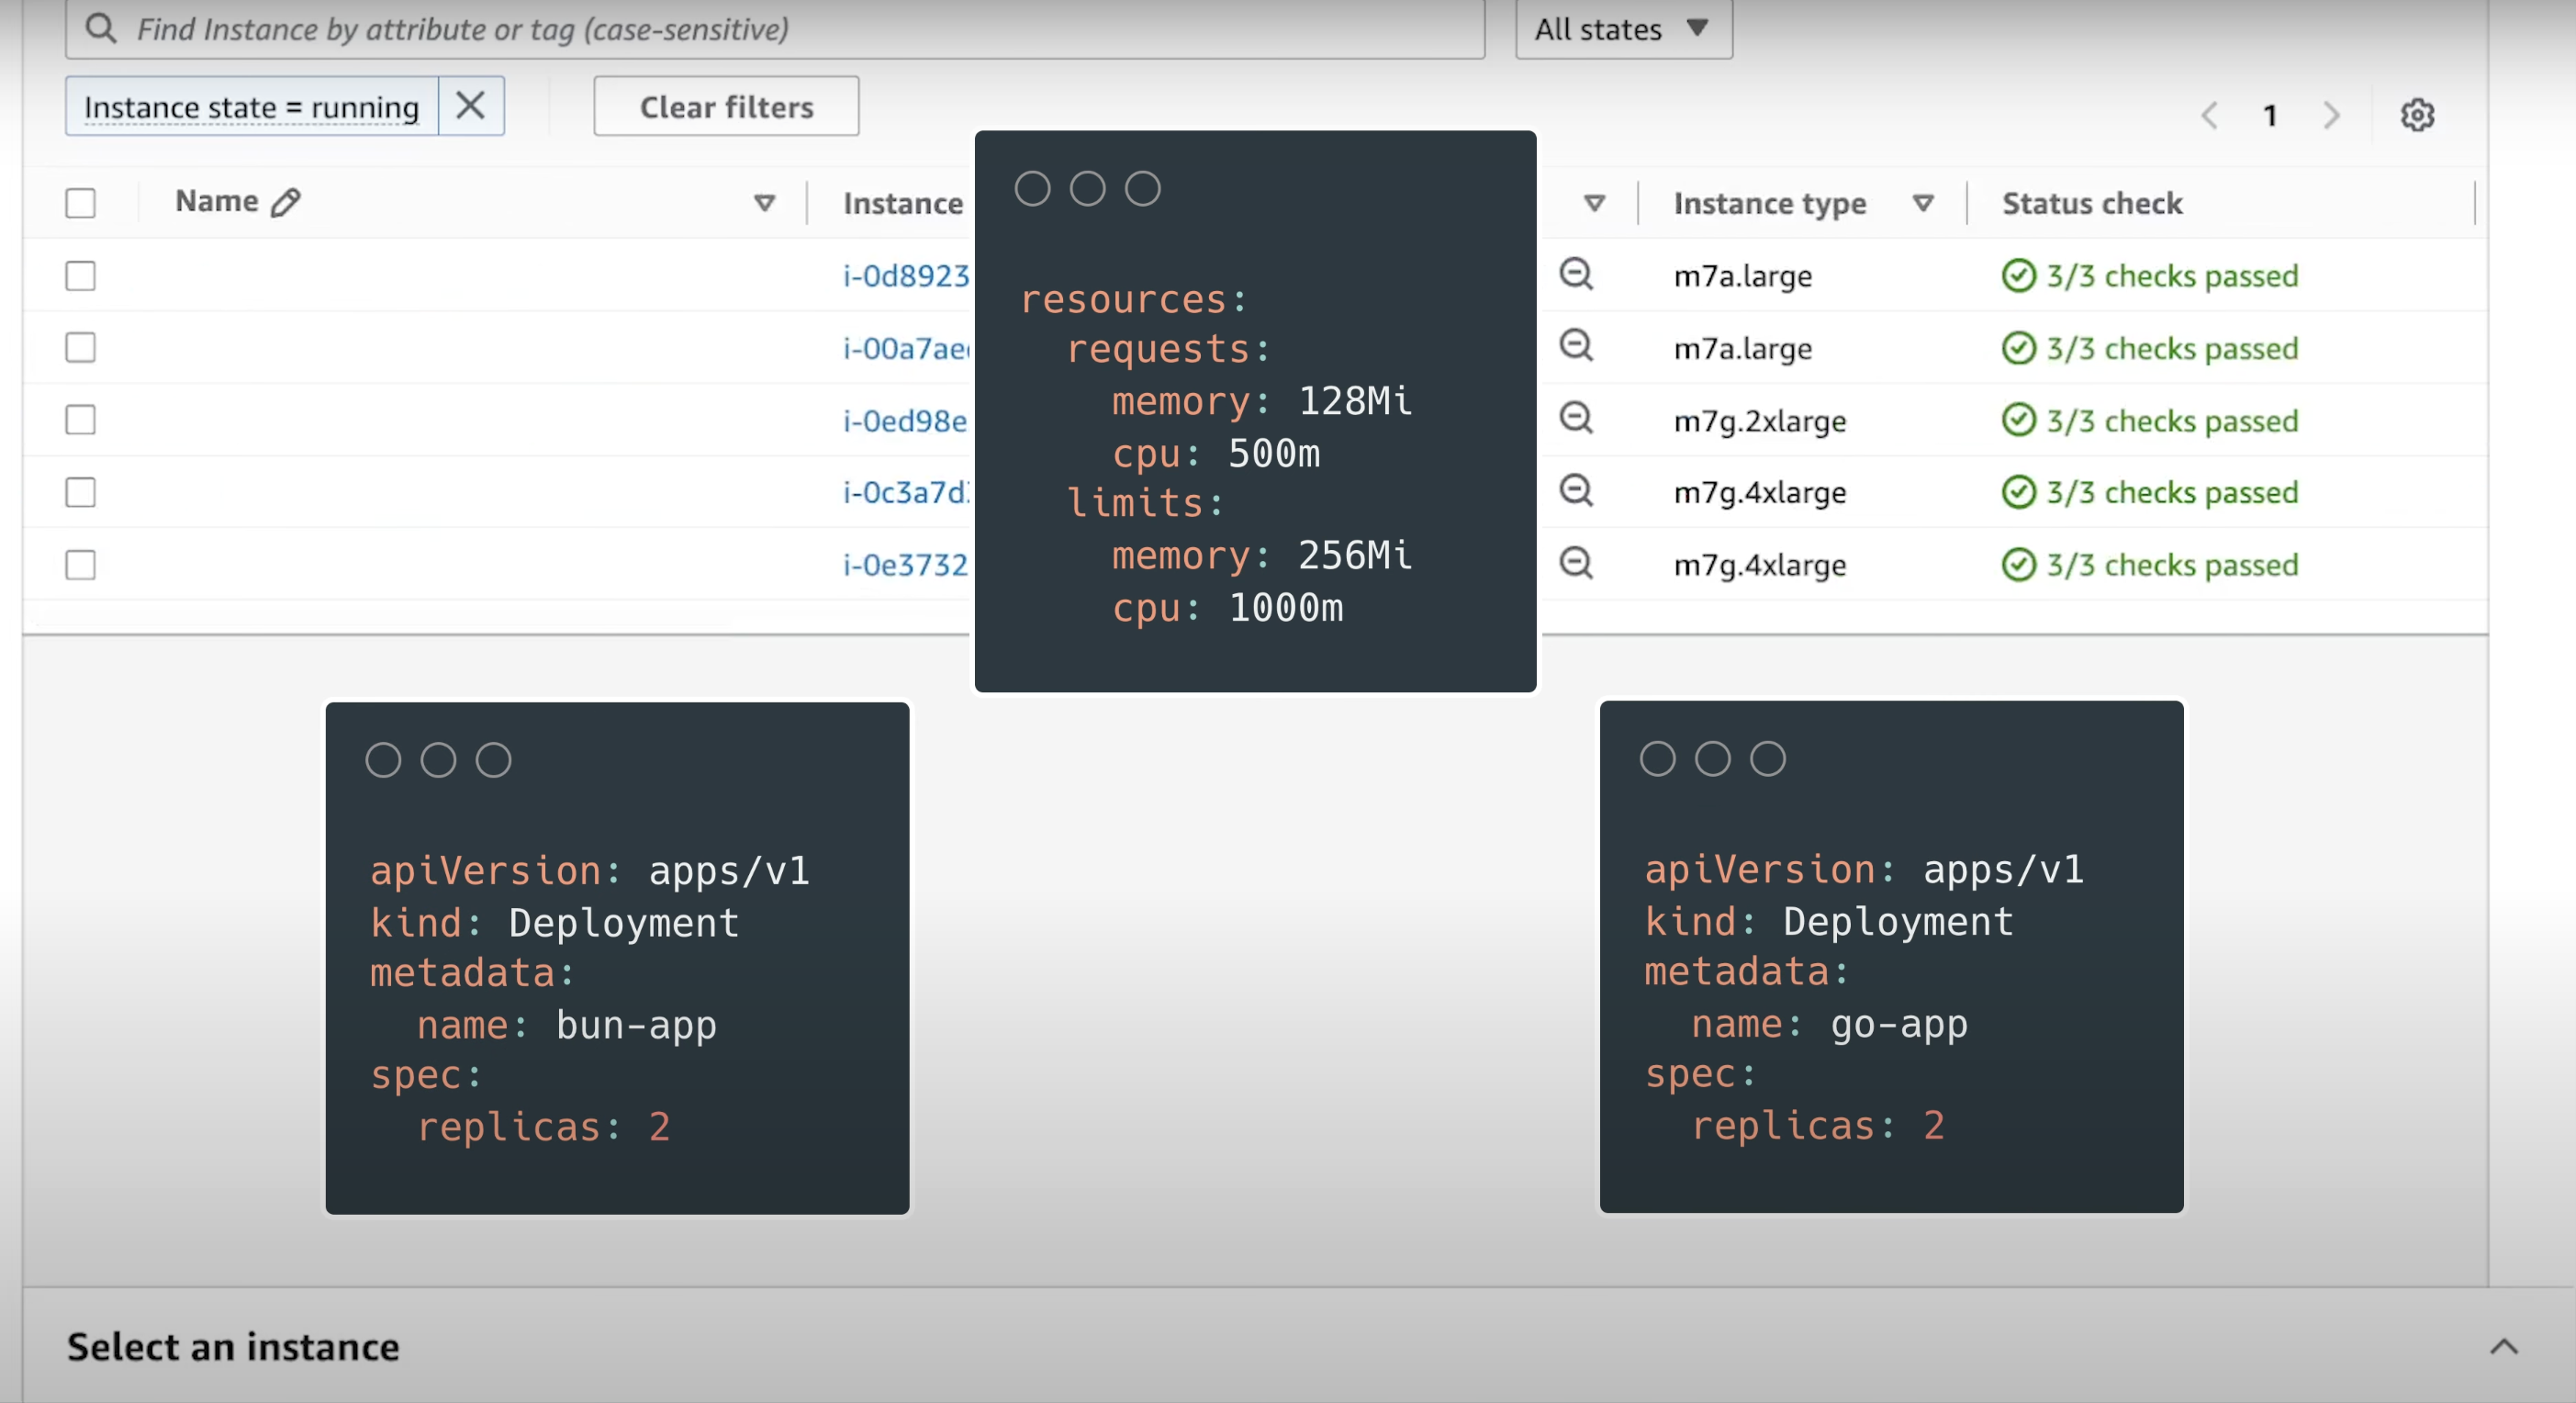Click the zoom-out icon in m7g.2xlarge row
2576x1403 pixels.
click(x=1576, y=418)
